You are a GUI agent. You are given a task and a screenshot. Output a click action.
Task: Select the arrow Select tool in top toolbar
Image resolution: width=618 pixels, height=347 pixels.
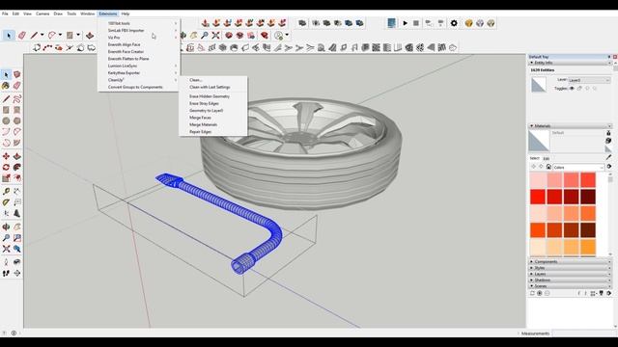coord(9,36)
